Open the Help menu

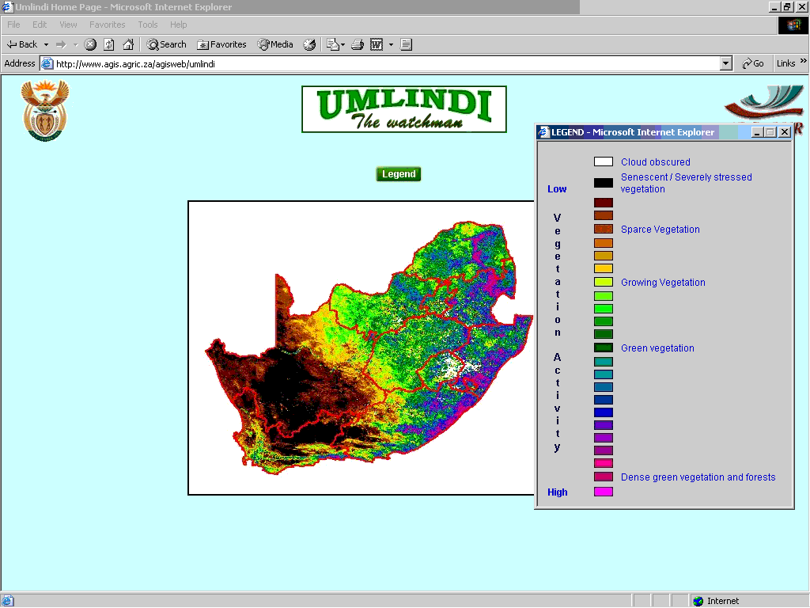pos(178,25)
